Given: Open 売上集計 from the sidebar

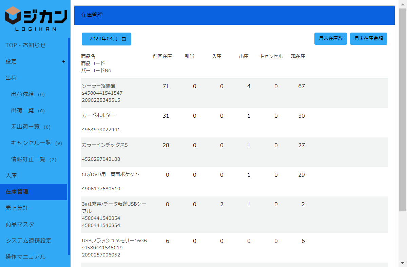Looking at the screenshot, I should [x=17, y=208].
